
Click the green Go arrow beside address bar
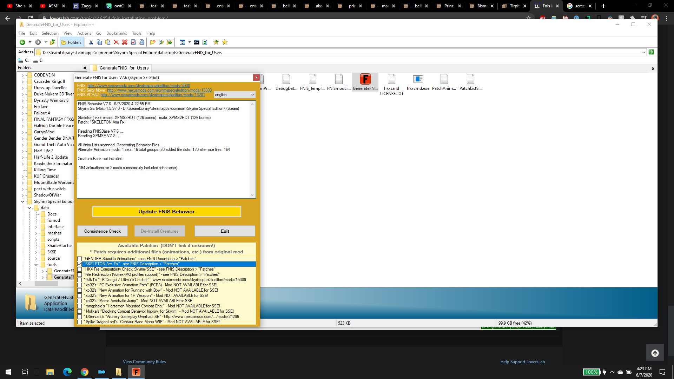click(651, 52)
